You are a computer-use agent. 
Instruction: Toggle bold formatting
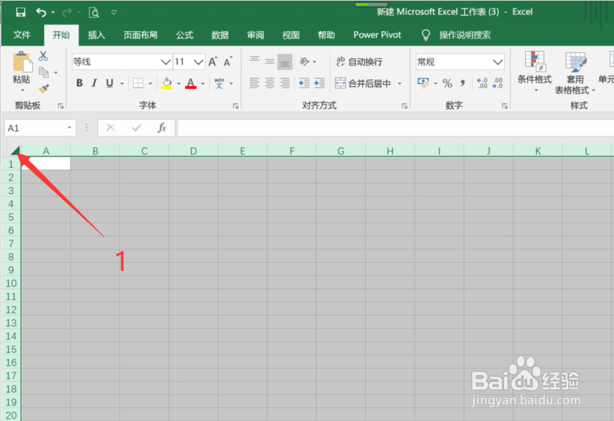(x=79, y=82)
